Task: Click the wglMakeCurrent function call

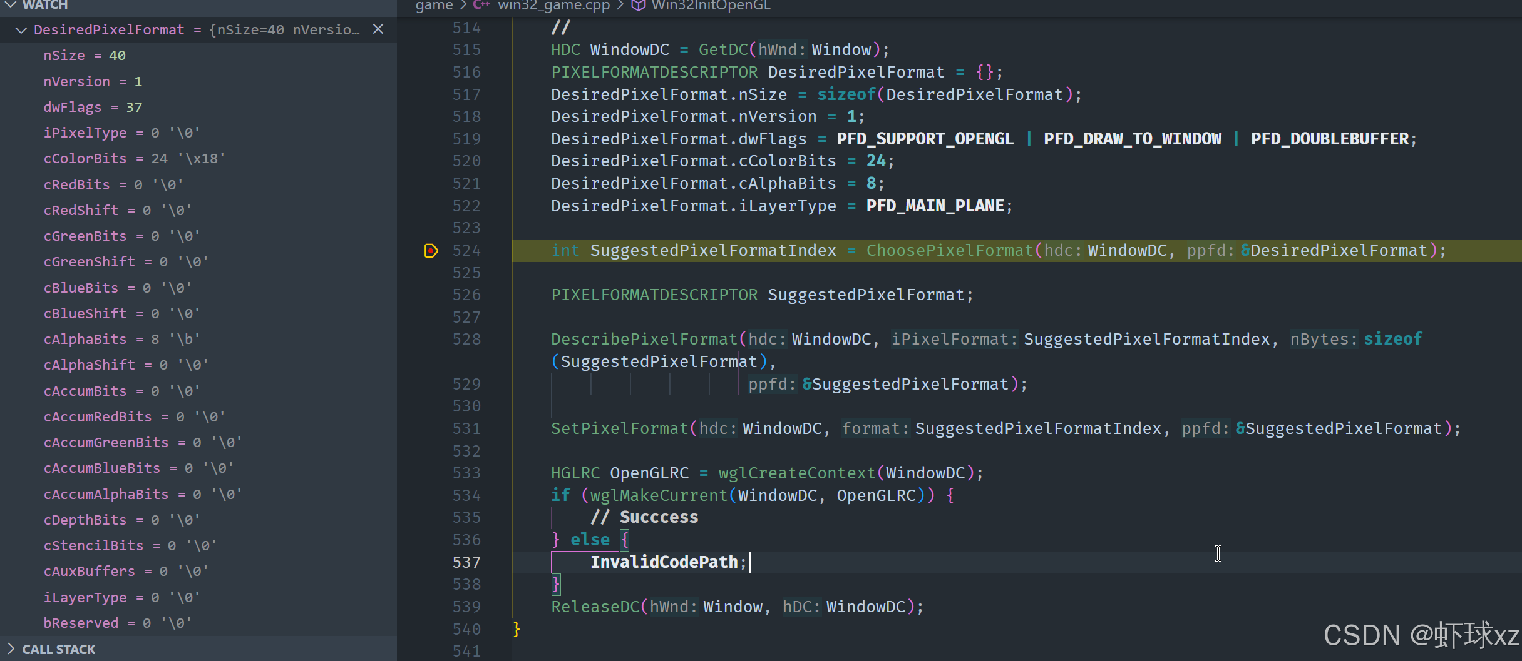Action: pos(659,496)
